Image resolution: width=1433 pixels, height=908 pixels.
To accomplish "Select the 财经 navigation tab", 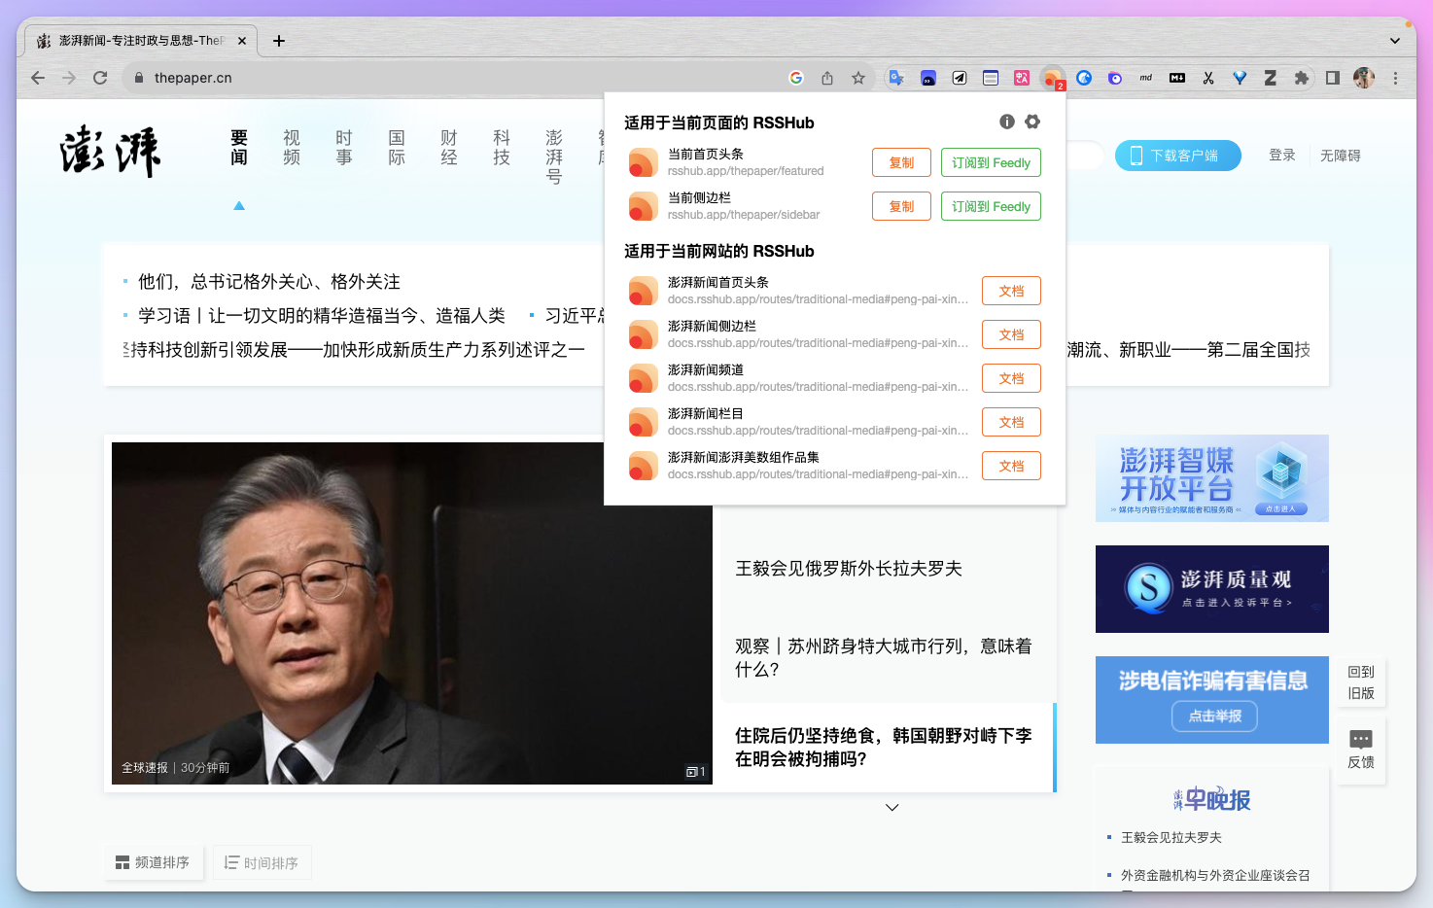I will tap(449, 148).
